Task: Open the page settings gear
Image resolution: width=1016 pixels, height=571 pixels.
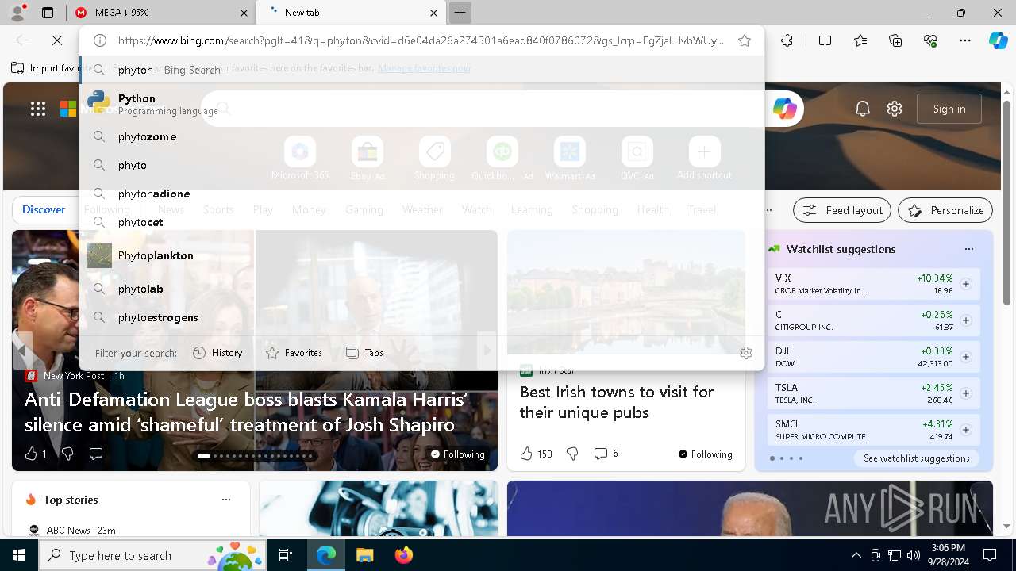Action: 895,109
